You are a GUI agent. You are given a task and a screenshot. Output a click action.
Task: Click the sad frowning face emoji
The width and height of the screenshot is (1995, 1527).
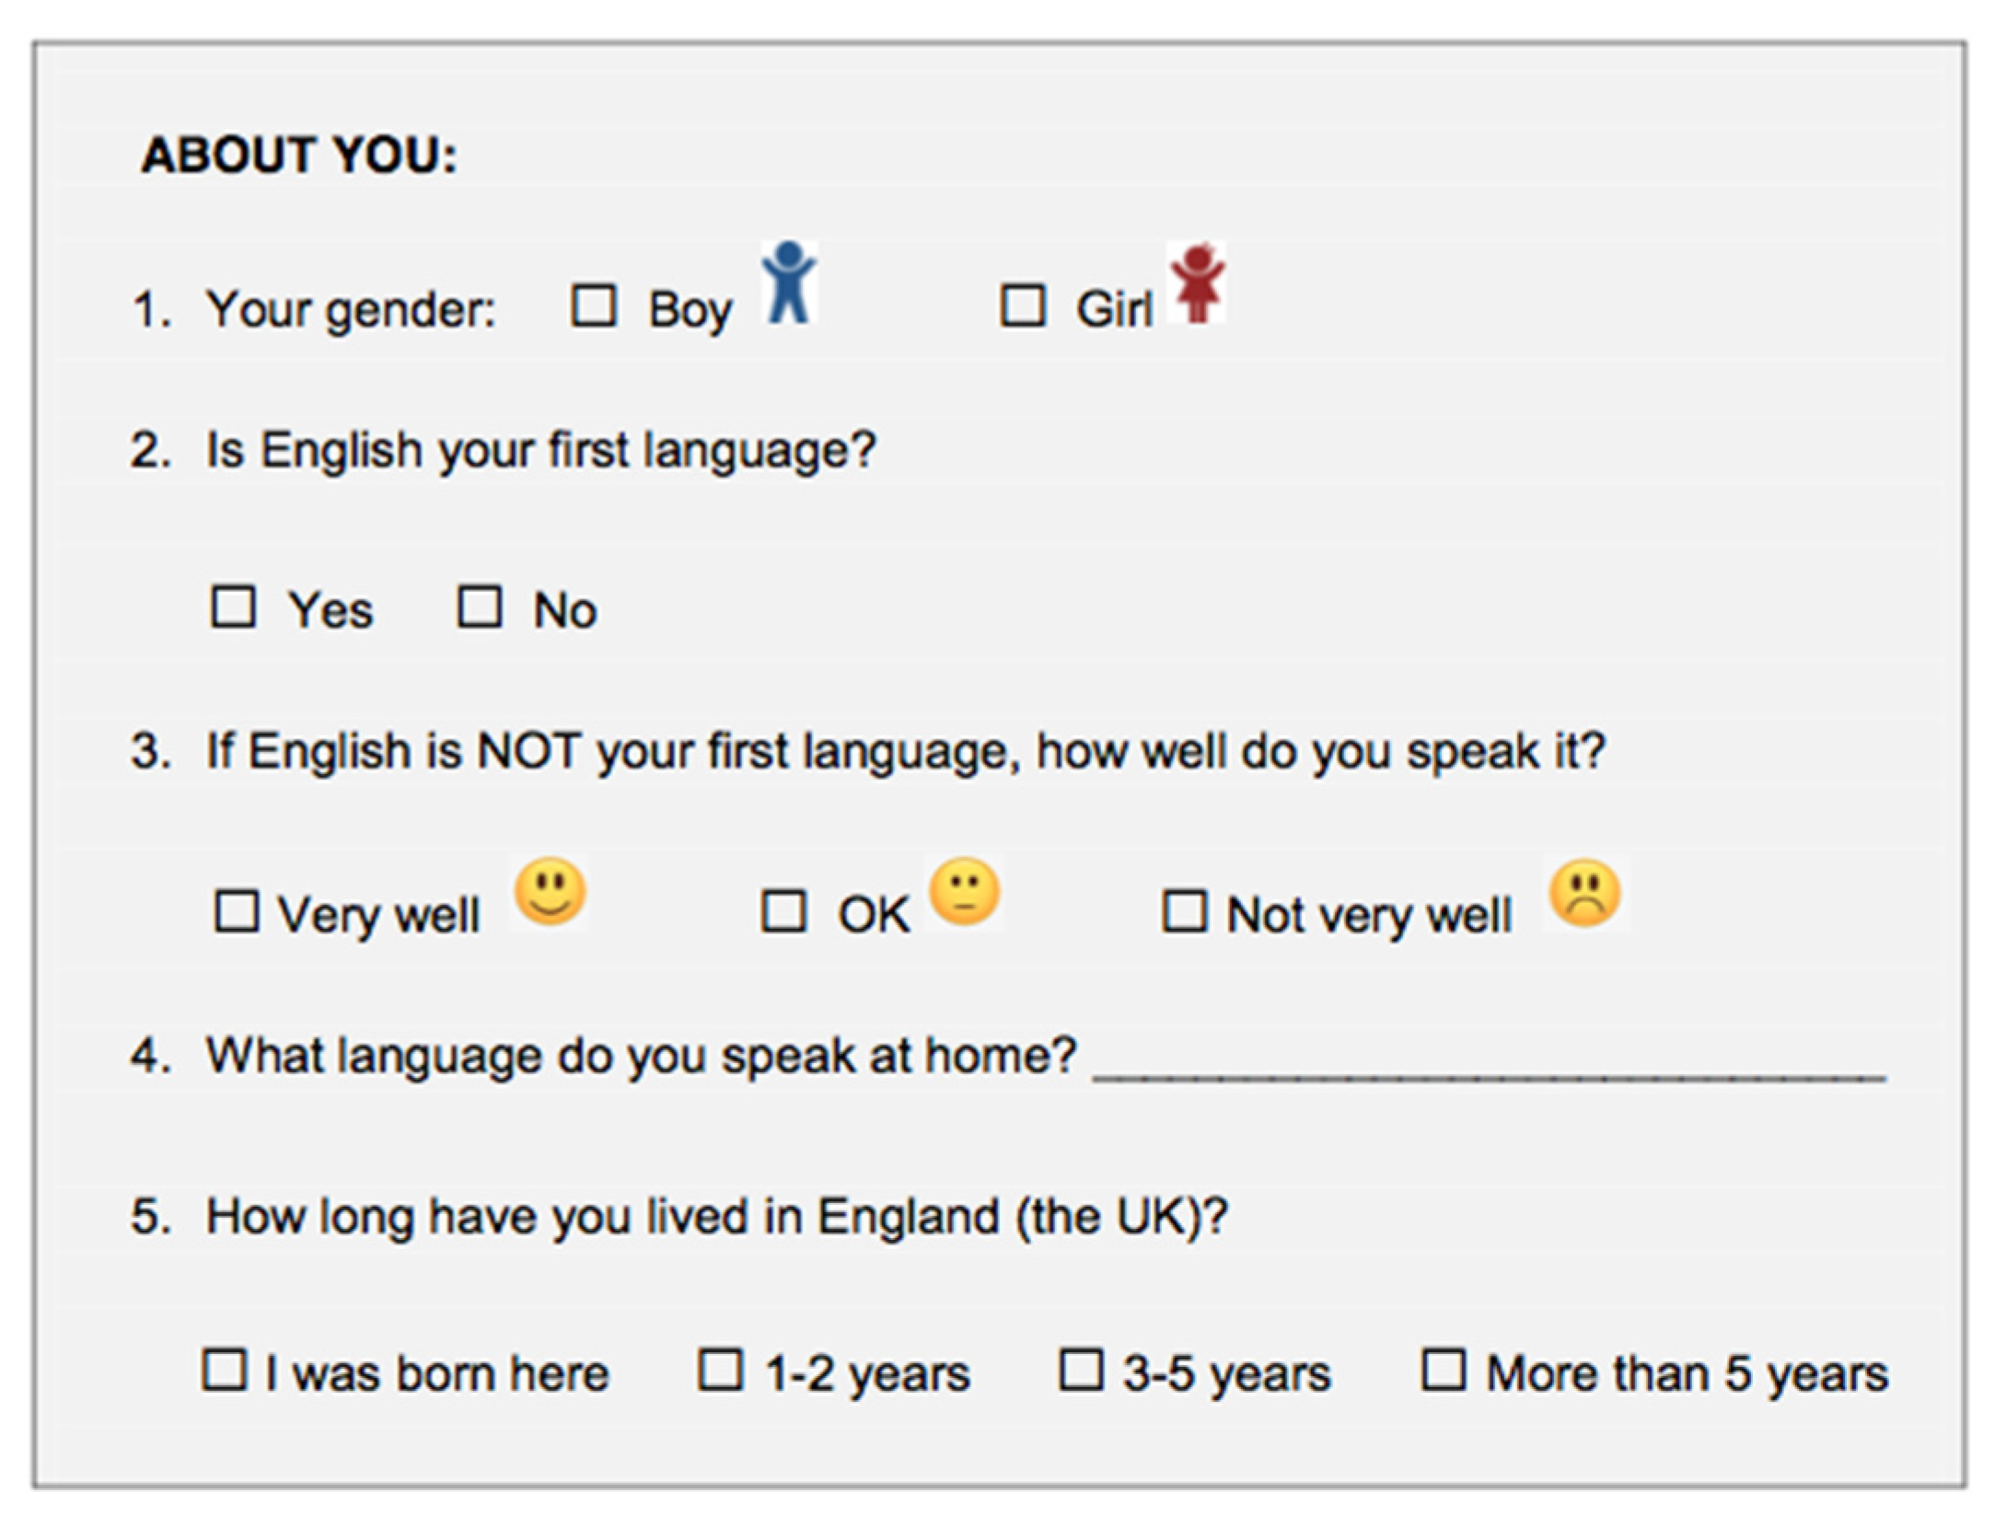[x=1584, y=894]
